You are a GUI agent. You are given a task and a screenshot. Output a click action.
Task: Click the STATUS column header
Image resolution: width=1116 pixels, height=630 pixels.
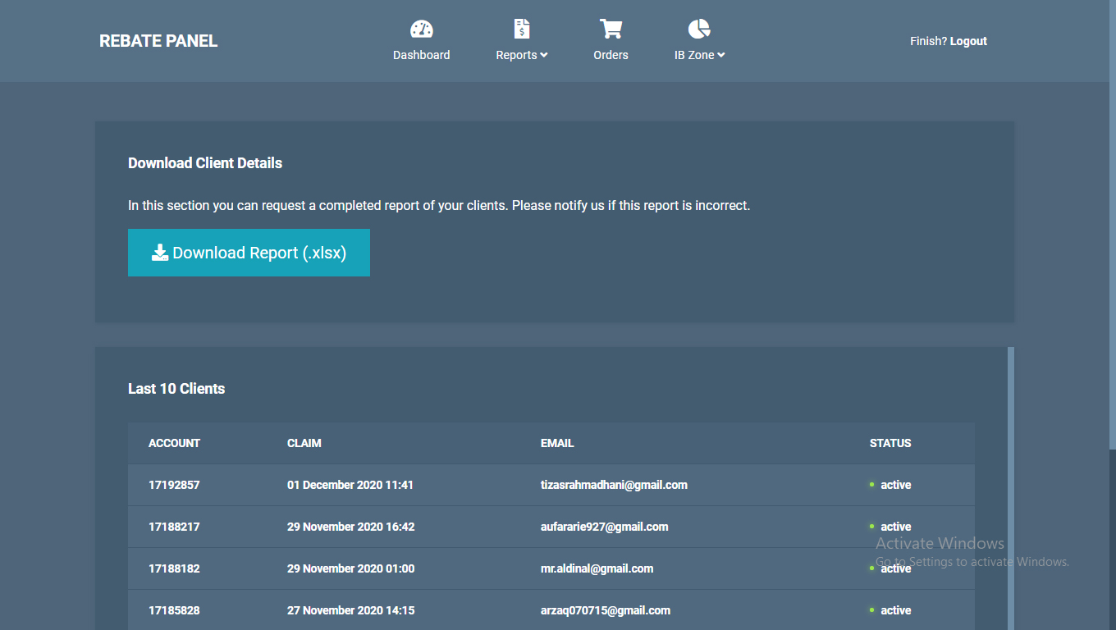(x=890, y=443)
